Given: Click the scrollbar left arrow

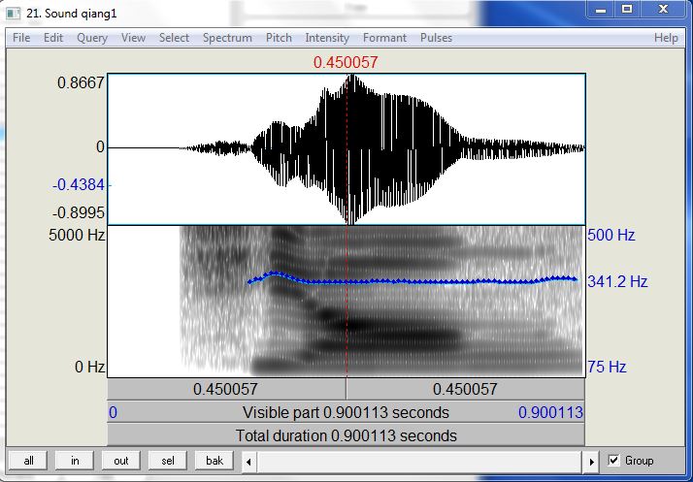Looking at the screenshot, I should 248,463.
